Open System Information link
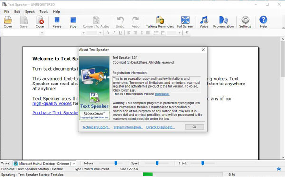 (128, 127)
